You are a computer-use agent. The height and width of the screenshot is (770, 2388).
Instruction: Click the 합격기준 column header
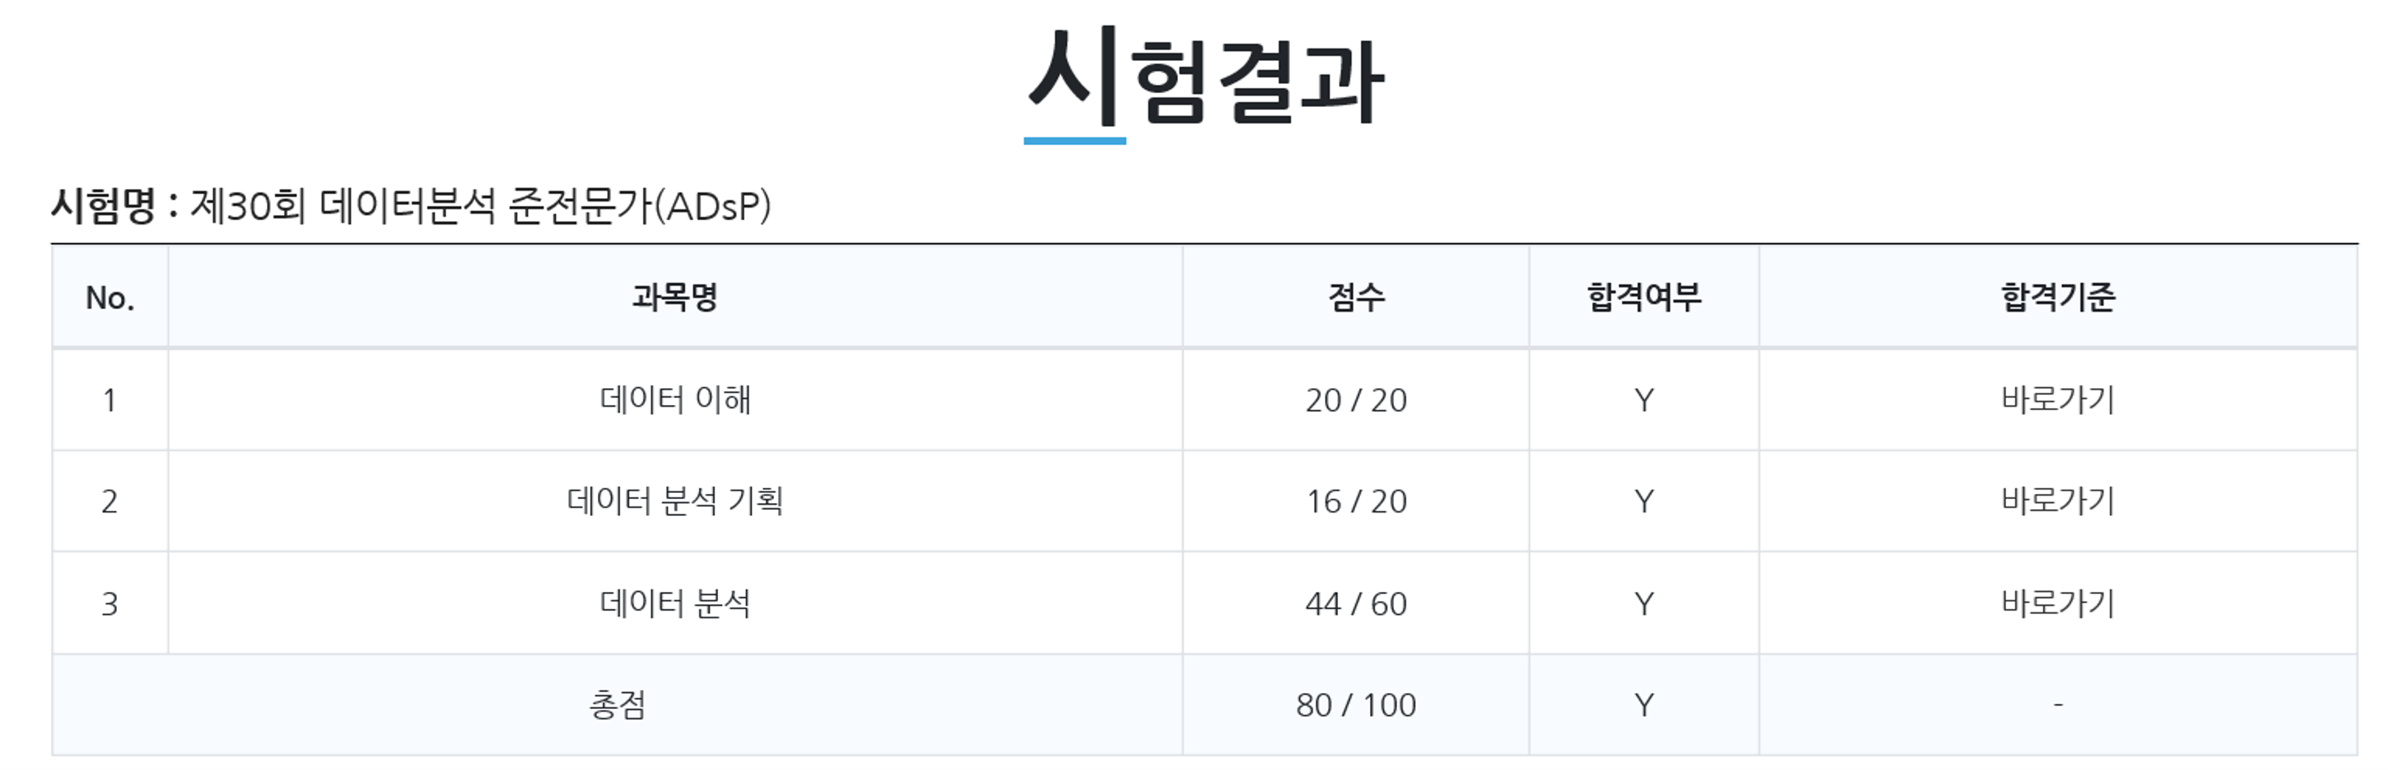(2057, 298)
